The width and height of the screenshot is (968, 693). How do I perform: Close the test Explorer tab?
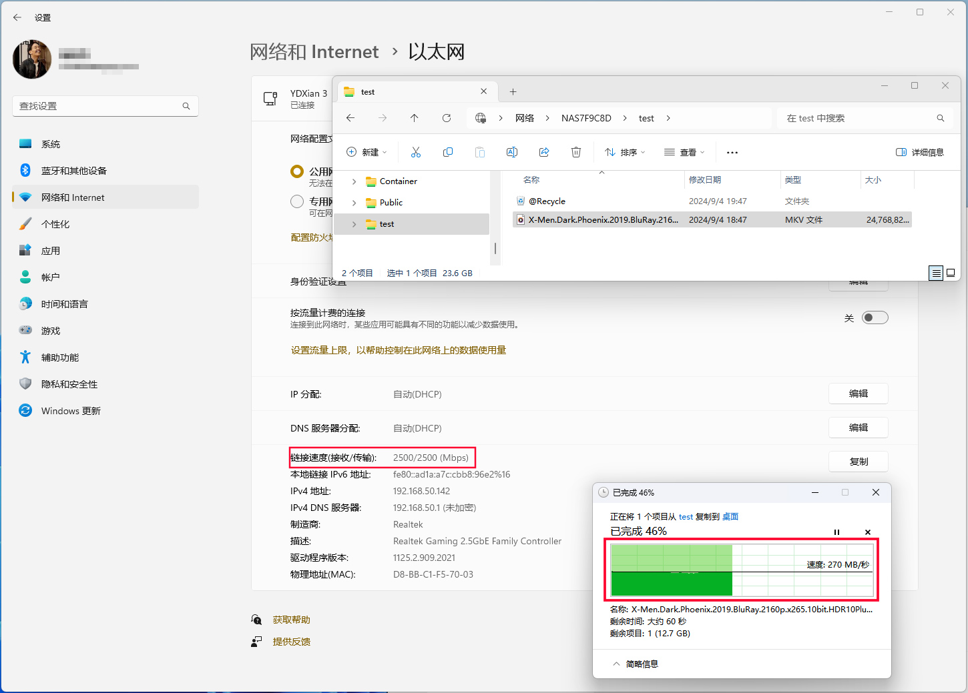click(483, 91)
